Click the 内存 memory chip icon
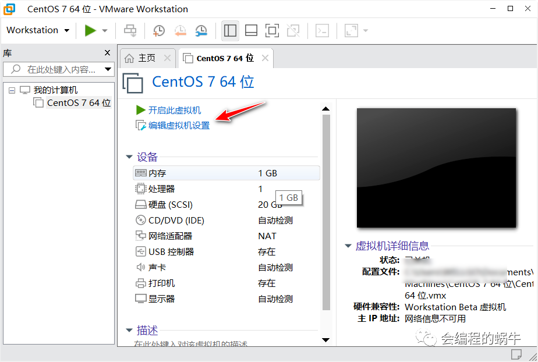The height and width of the screenshot is (362, 538). 140,173
